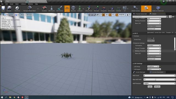Show vertices with the Vertices icon
Viewport: 176px width, 99px height.
point(119,9)
